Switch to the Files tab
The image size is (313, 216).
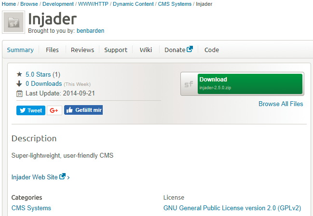pos(52,50)
